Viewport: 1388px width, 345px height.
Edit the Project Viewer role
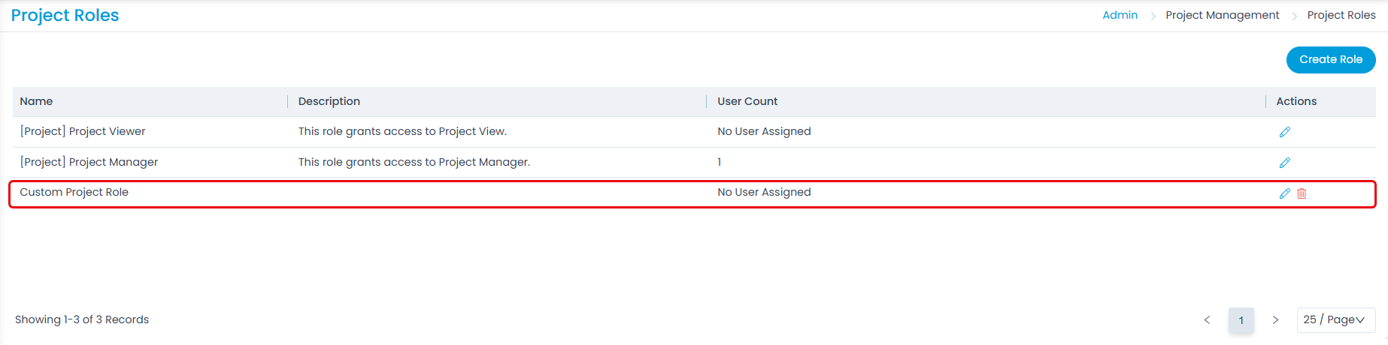point(1284,132)
